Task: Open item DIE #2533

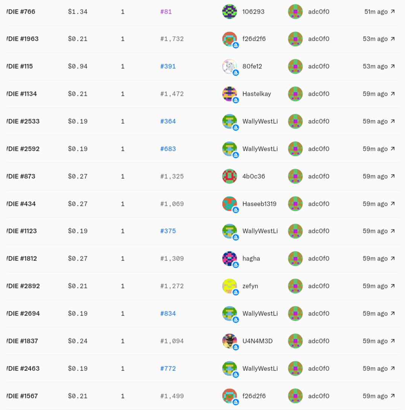Action: [23, 121]
